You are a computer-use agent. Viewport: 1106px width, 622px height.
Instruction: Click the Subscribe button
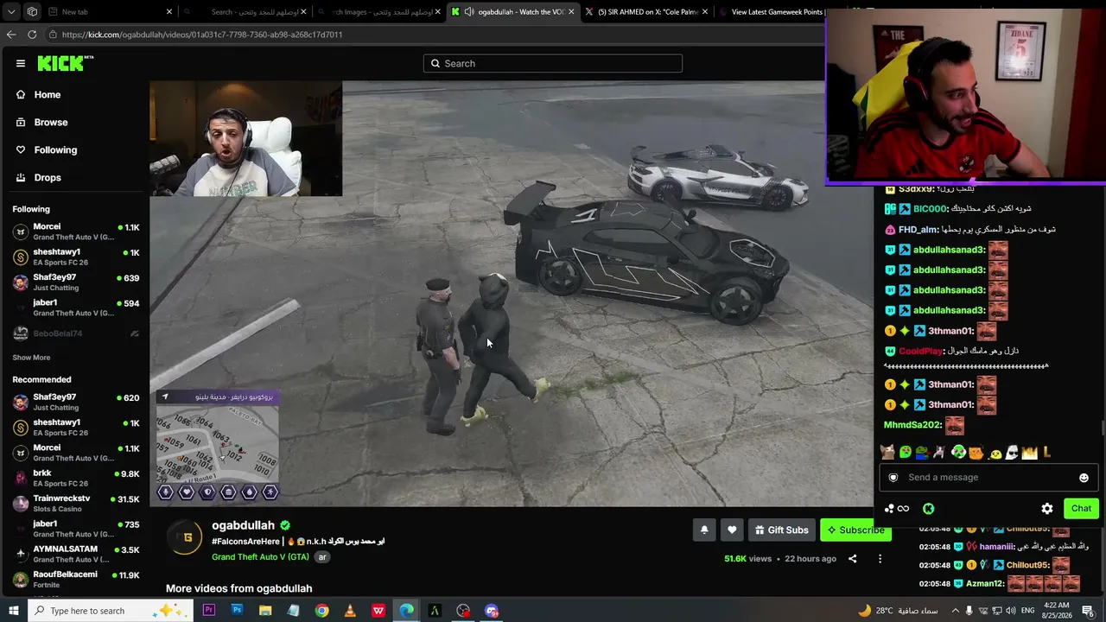click(x=855, y=530)
